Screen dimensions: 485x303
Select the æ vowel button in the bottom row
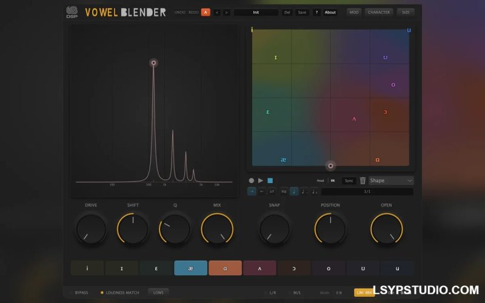190,268
